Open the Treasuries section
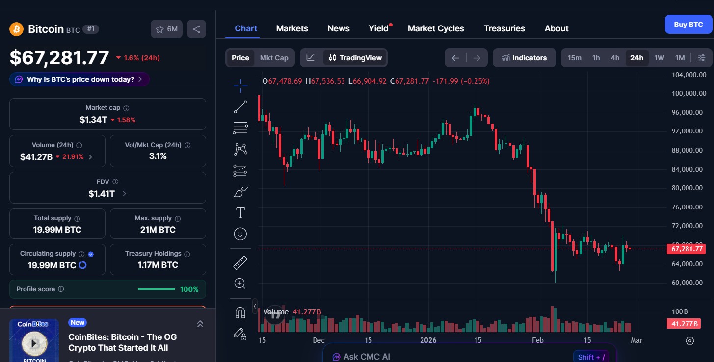Image resolution: width=714 pixels, height=362 pixels. click(504, 28)
